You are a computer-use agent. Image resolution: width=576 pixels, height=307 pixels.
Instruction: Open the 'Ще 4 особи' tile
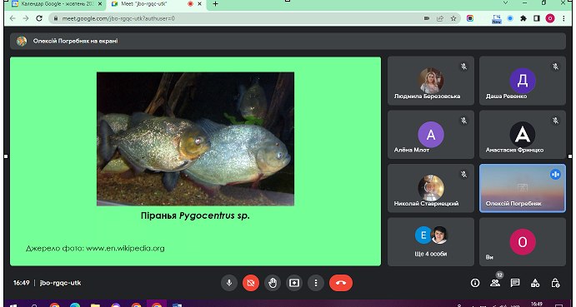click(x=430, y=242)
